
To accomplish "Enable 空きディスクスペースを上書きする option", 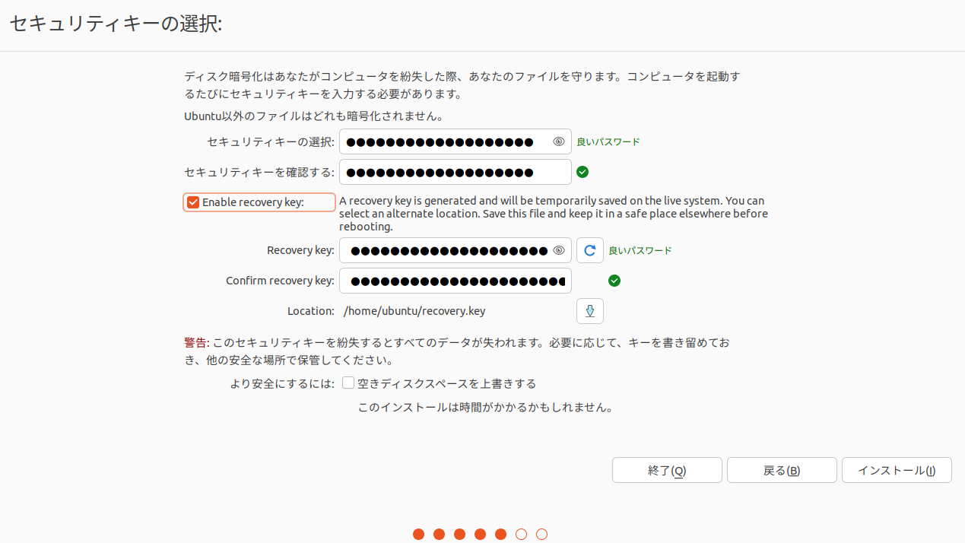I will tap(348, 383).
